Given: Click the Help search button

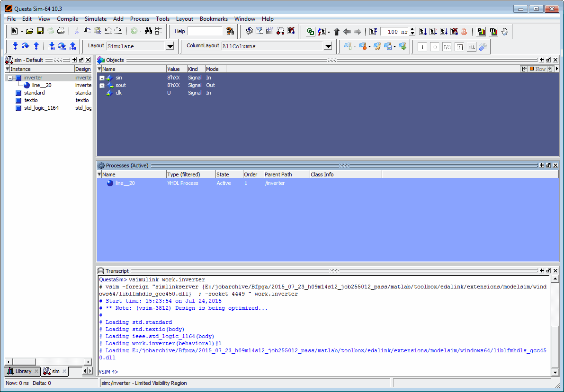Looking at the screenshot, I should pyautogui.click(x=230, y=31).
